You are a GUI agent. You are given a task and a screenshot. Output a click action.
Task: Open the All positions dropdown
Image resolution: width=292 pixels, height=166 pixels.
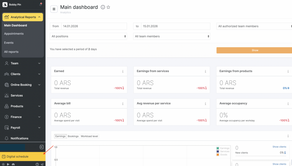(89, 36)
